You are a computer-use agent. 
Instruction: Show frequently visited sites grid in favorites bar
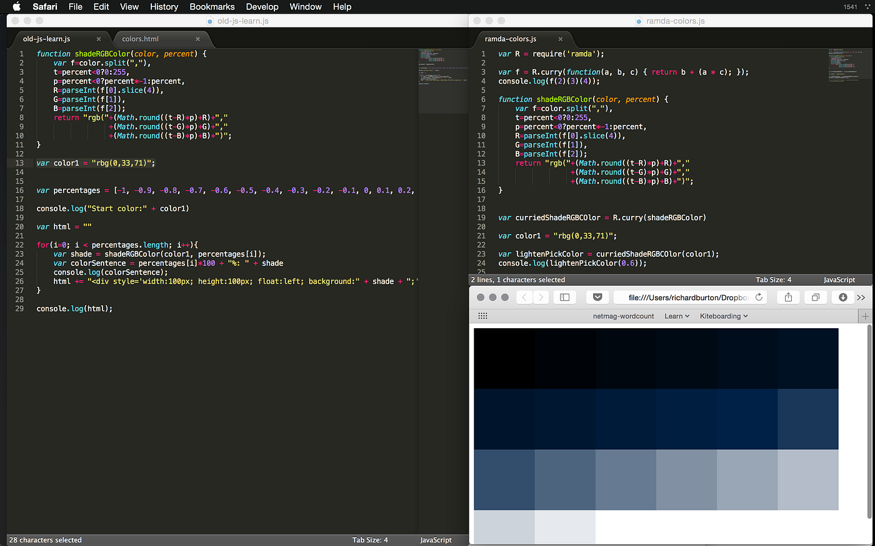482,316
